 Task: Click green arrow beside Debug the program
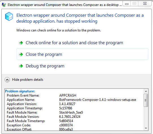click(21, 66)
